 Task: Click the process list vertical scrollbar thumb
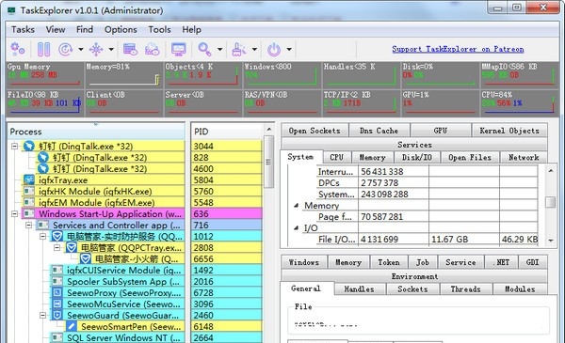[268, 162]
